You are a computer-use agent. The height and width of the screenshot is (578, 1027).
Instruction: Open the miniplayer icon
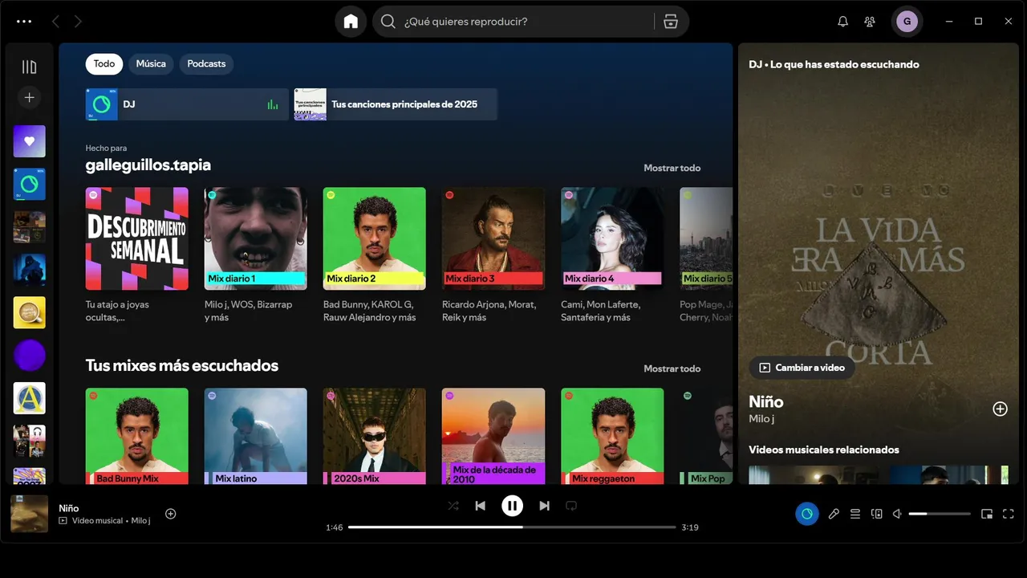point(987,514)
